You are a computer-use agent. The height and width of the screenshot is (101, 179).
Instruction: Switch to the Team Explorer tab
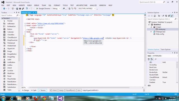165,49
